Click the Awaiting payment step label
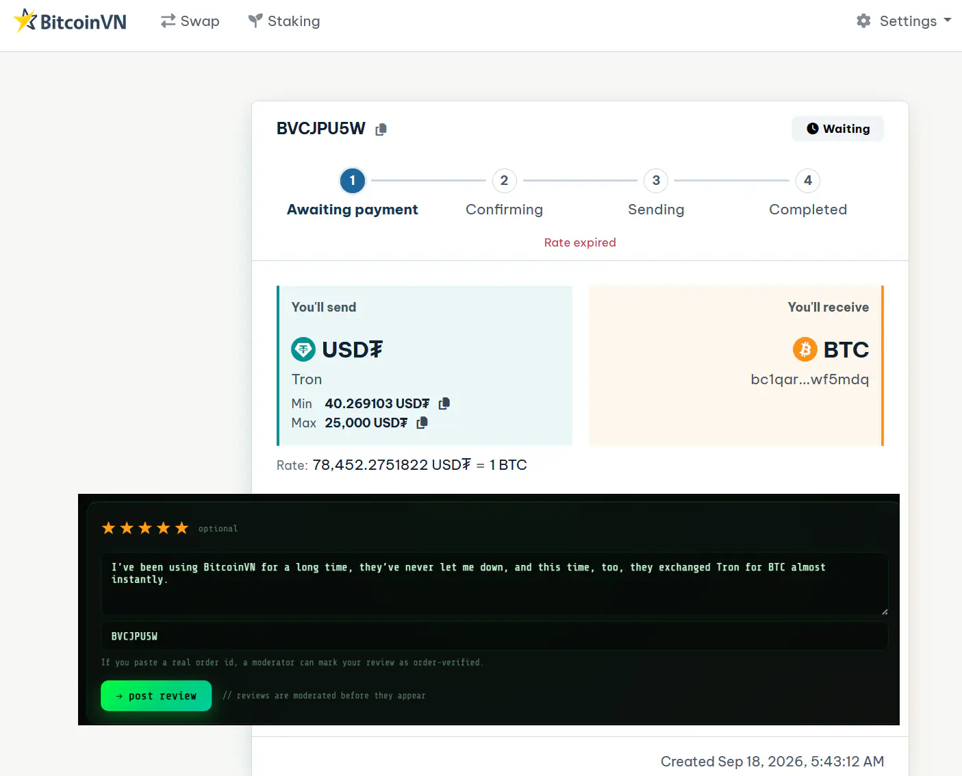The width and height of the screenshot is (962, 776). pos(353,210)
